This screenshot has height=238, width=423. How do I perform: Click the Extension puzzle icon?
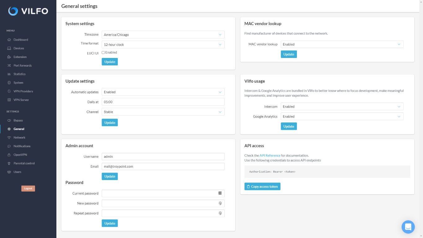coord(9,57)
